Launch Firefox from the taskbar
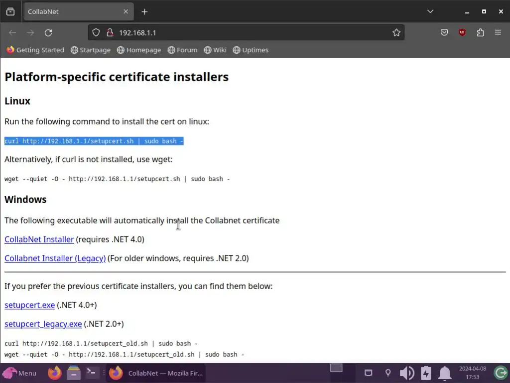This screenshot has height=383, width=510. pos(55,373)
